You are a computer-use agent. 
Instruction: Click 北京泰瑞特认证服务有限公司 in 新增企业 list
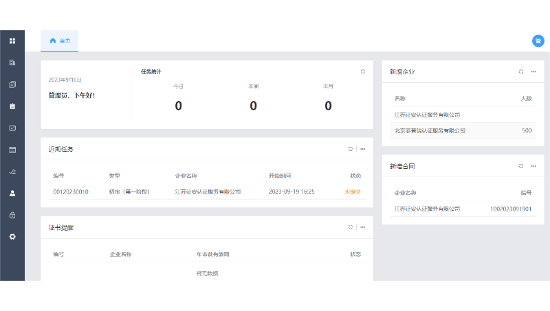click(430, 130)
